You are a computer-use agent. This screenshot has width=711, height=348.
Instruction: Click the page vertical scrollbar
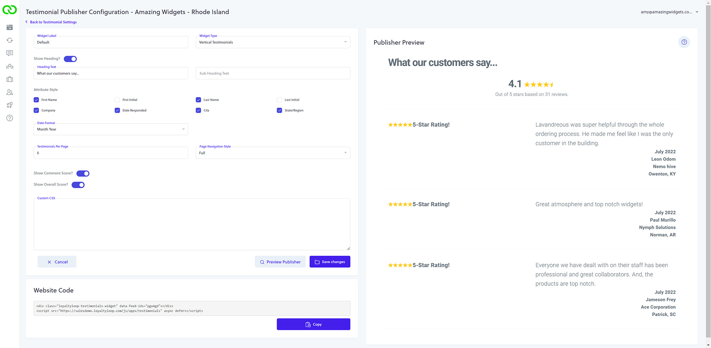click(x=708, y=171)
